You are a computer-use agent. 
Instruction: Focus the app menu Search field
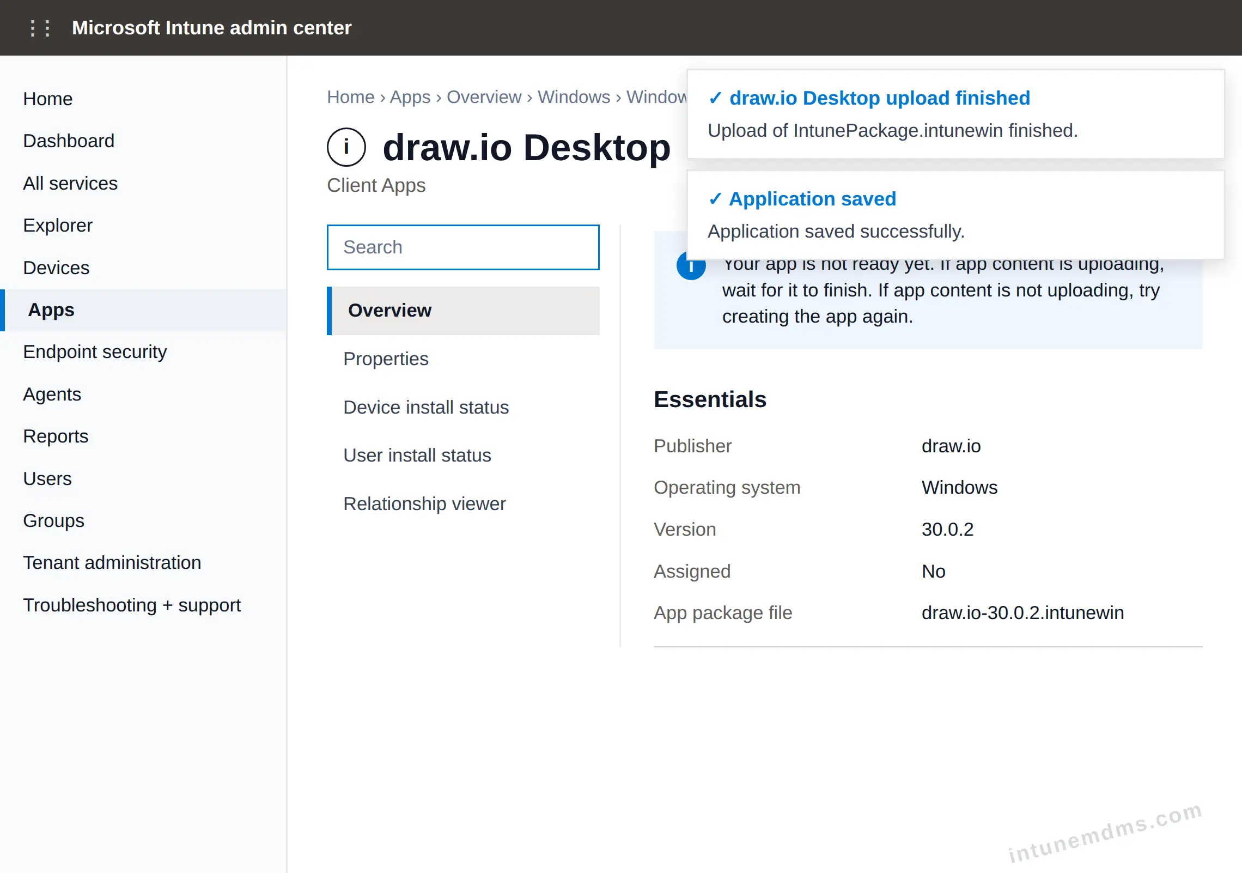pos(463,247)
